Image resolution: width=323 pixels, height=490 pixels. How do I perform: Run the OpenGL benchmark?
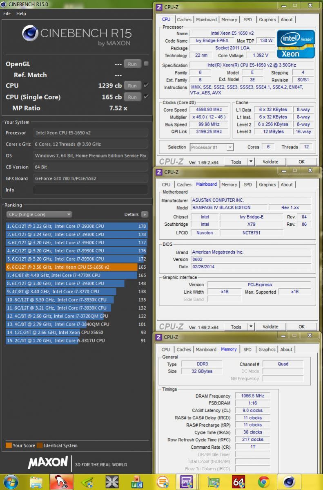pos(132,64)
